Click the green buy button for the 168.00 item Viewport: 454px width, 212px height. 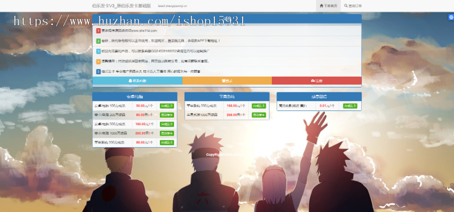(259, 106)
